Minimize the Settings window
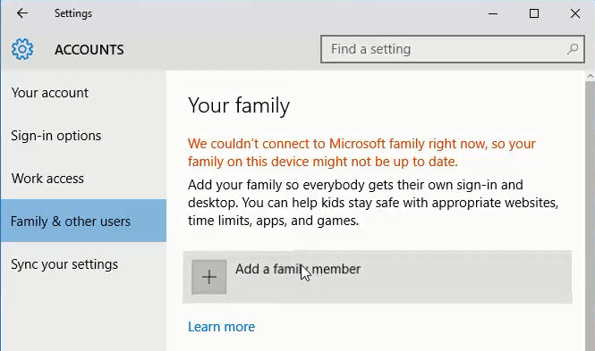Image resolution: width=595 pixels, height=351 pixels. [x=493, y=13]
